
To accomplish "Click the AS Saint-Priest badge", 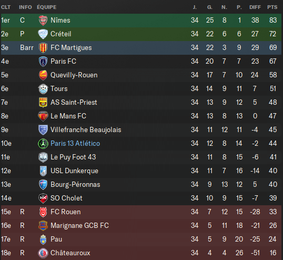I will point(43,103).
